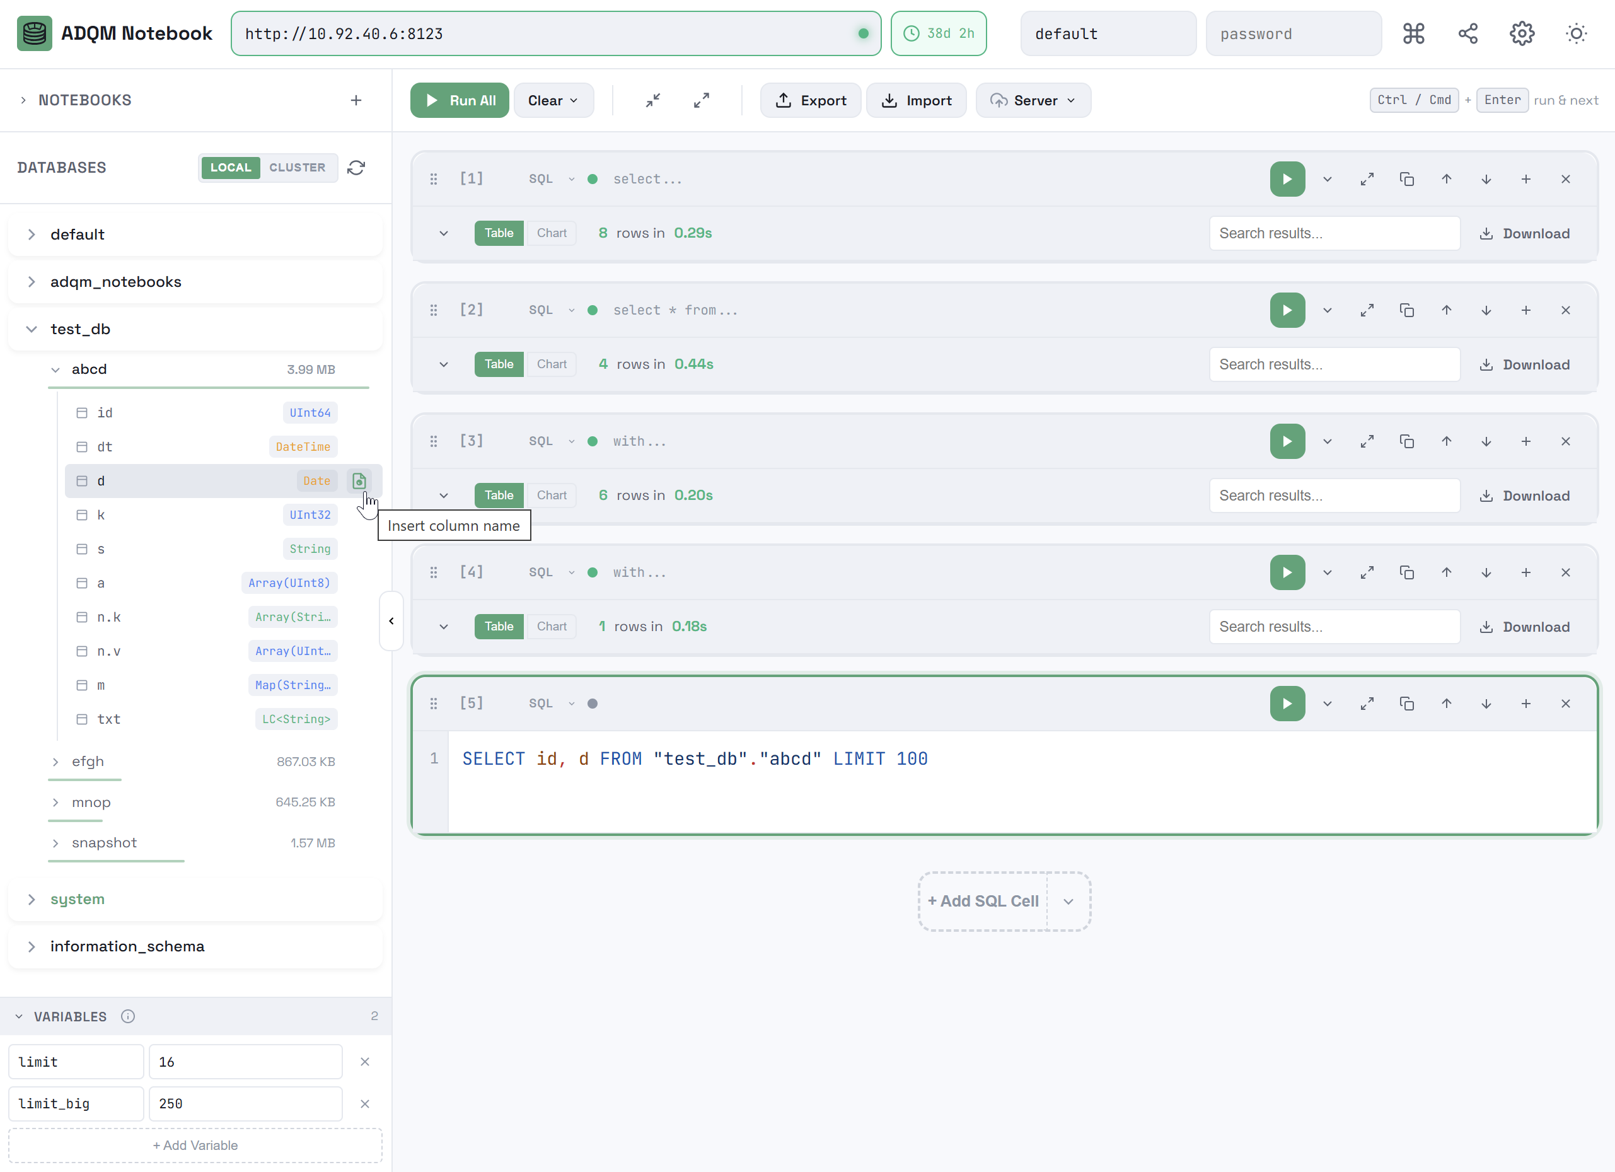Click Add Variable button
This screenshot has height=1172, width=1615.
click(195, 1145)
